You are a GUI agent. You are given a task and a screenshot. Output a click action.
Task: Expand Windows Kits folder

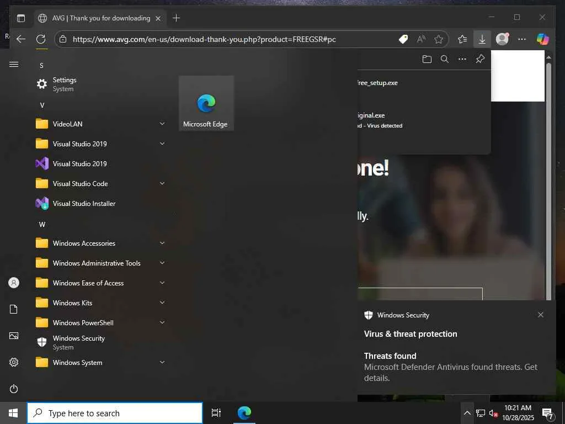[101, 303]
